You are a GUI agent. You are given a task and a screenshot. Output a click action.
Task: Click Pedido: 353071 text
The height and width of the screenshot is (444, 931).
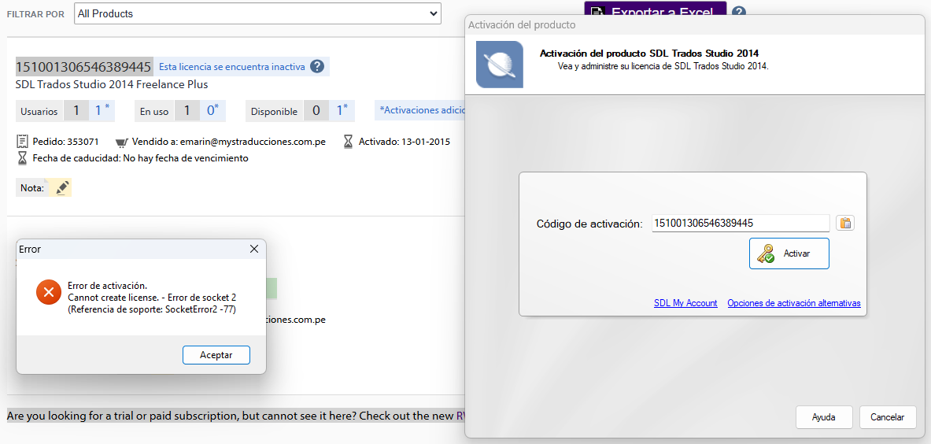66,142
